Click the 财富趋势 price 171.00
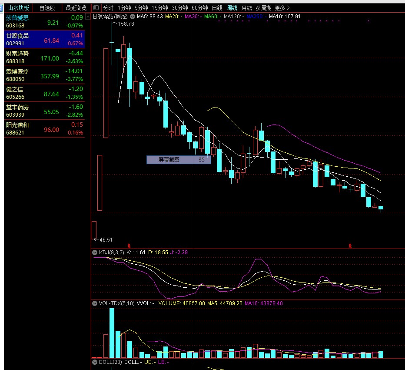The image size is (405, 370). [50, 58]
